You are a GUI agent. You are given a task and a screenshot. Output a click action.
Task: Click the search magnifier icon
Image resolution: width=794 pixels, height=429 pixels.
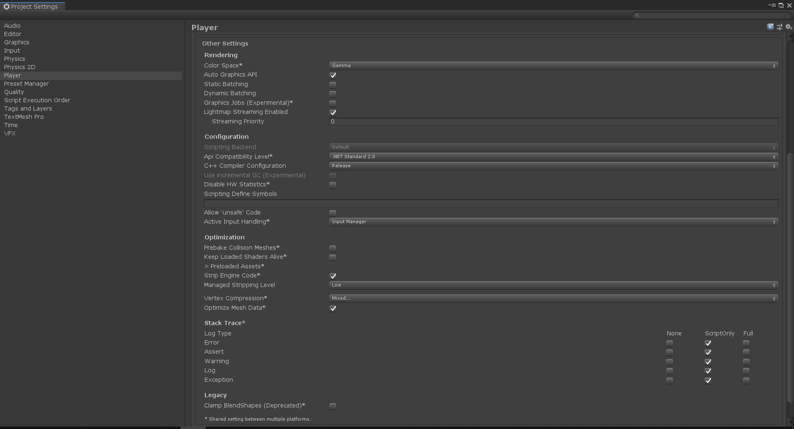click(x=637, y=15)
